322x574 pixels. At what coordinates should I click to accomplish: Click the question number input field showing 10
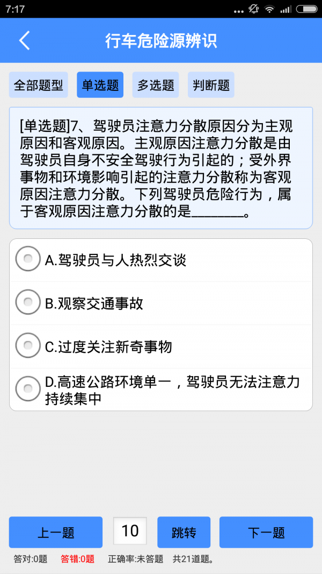[x=129, y=532]
